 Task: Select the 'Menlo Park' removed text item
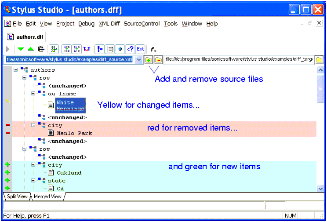click(74, 133)
